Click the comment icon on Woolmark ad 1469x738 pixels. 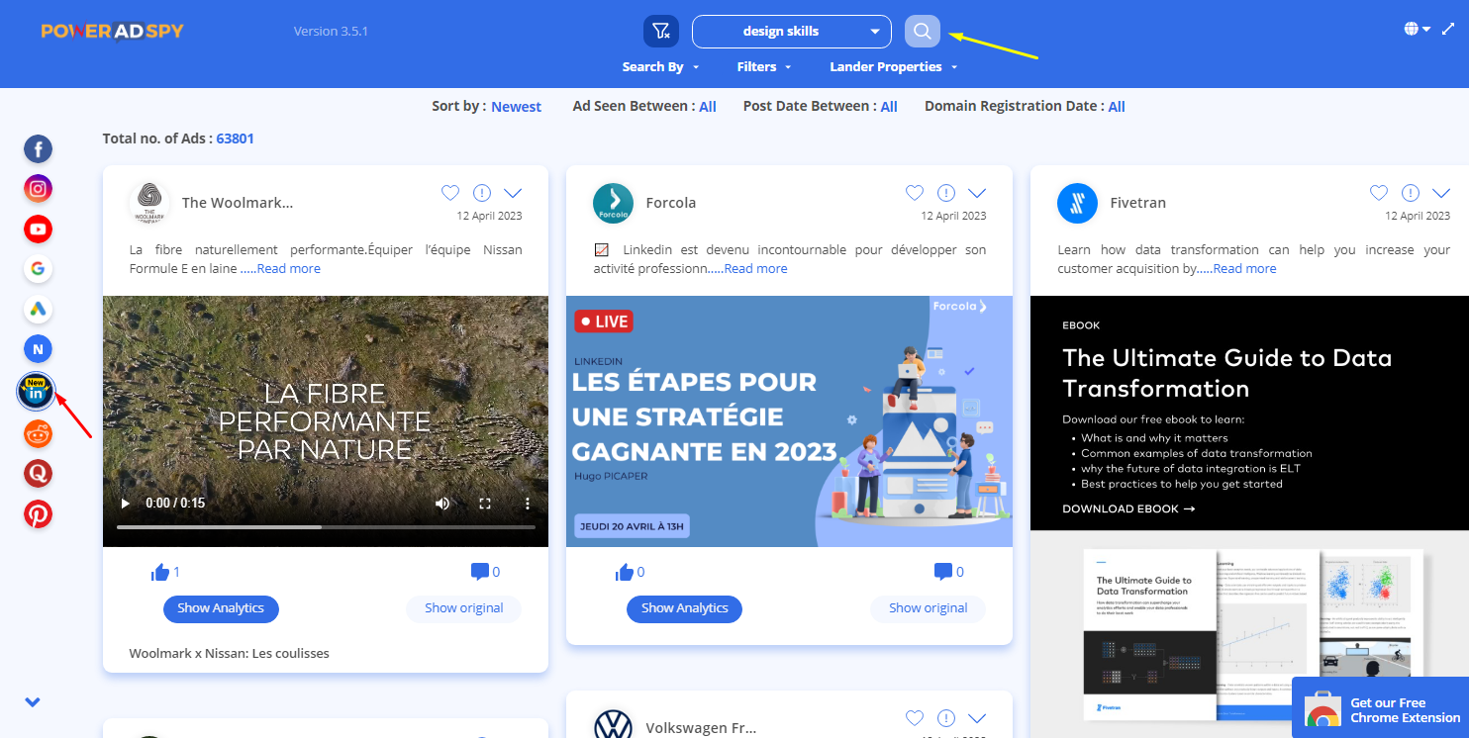coord(480,571)
